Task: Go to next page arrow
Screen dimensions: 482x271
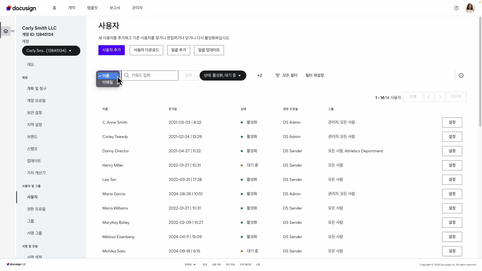Action: (x=440, y=97)
